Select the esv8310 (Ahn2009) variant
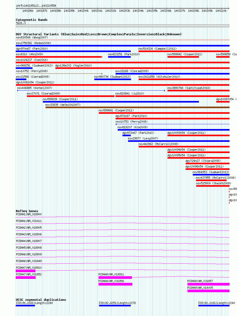This screenshot has height=316, width=237. pyautogui.click(x=59, y=57)
